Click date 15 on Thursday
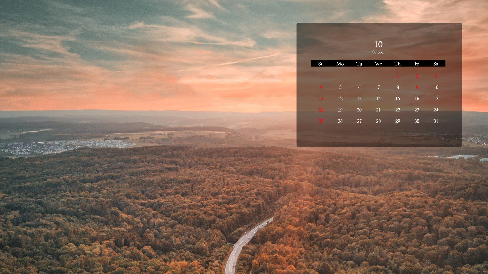 coord(398,98)
